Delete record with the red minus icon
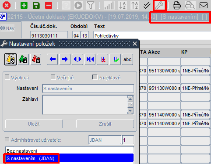Screen dimensions: 211x164 49,5
